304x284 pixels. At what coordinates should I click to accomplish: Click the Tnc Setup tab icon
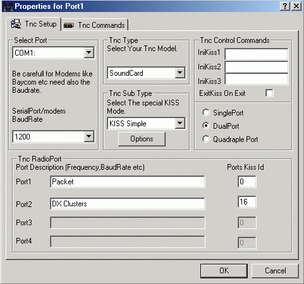[16, 24]
